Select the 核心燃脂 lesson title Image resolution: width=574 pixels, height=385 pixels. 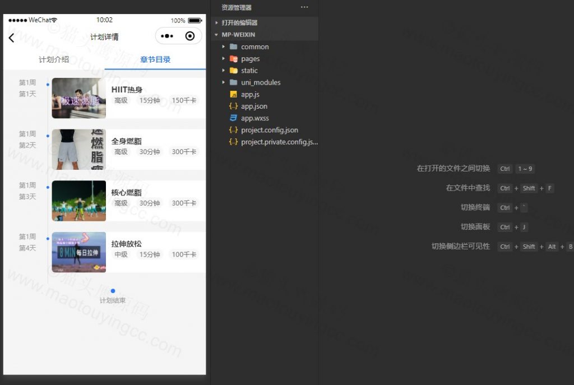(x=126, y=193)
